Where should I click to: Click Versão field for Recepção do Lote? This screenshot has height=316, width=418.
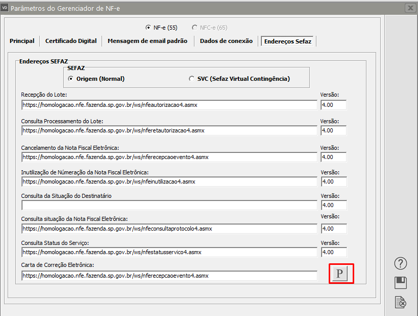[333, 105]
